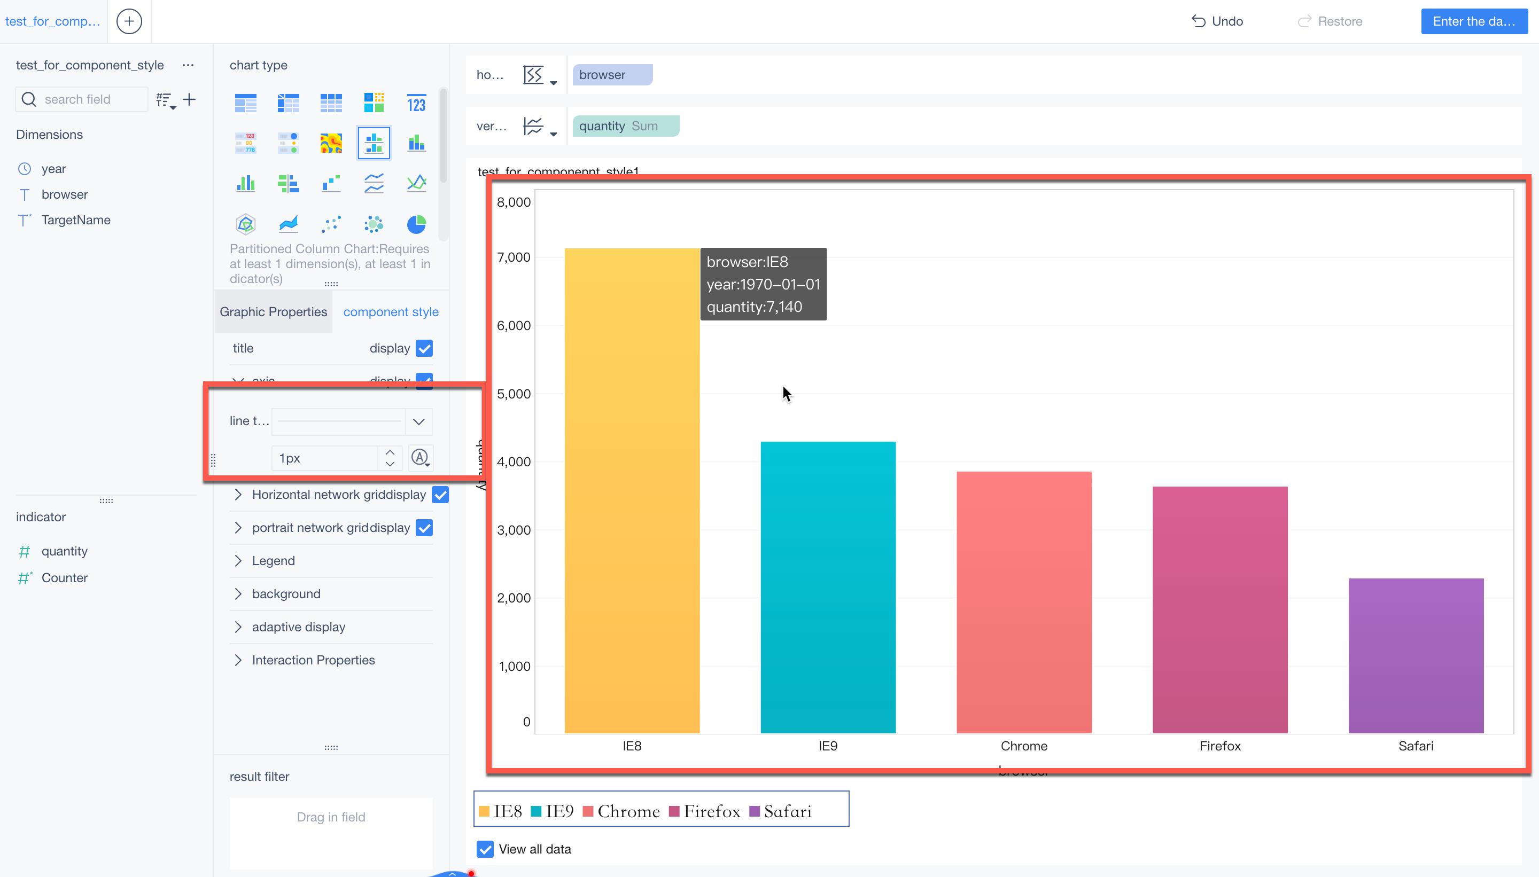Open the vertical axis settings dropdown
The image size is (1539, 877).
pyautogui.click(x=539, y=127)
